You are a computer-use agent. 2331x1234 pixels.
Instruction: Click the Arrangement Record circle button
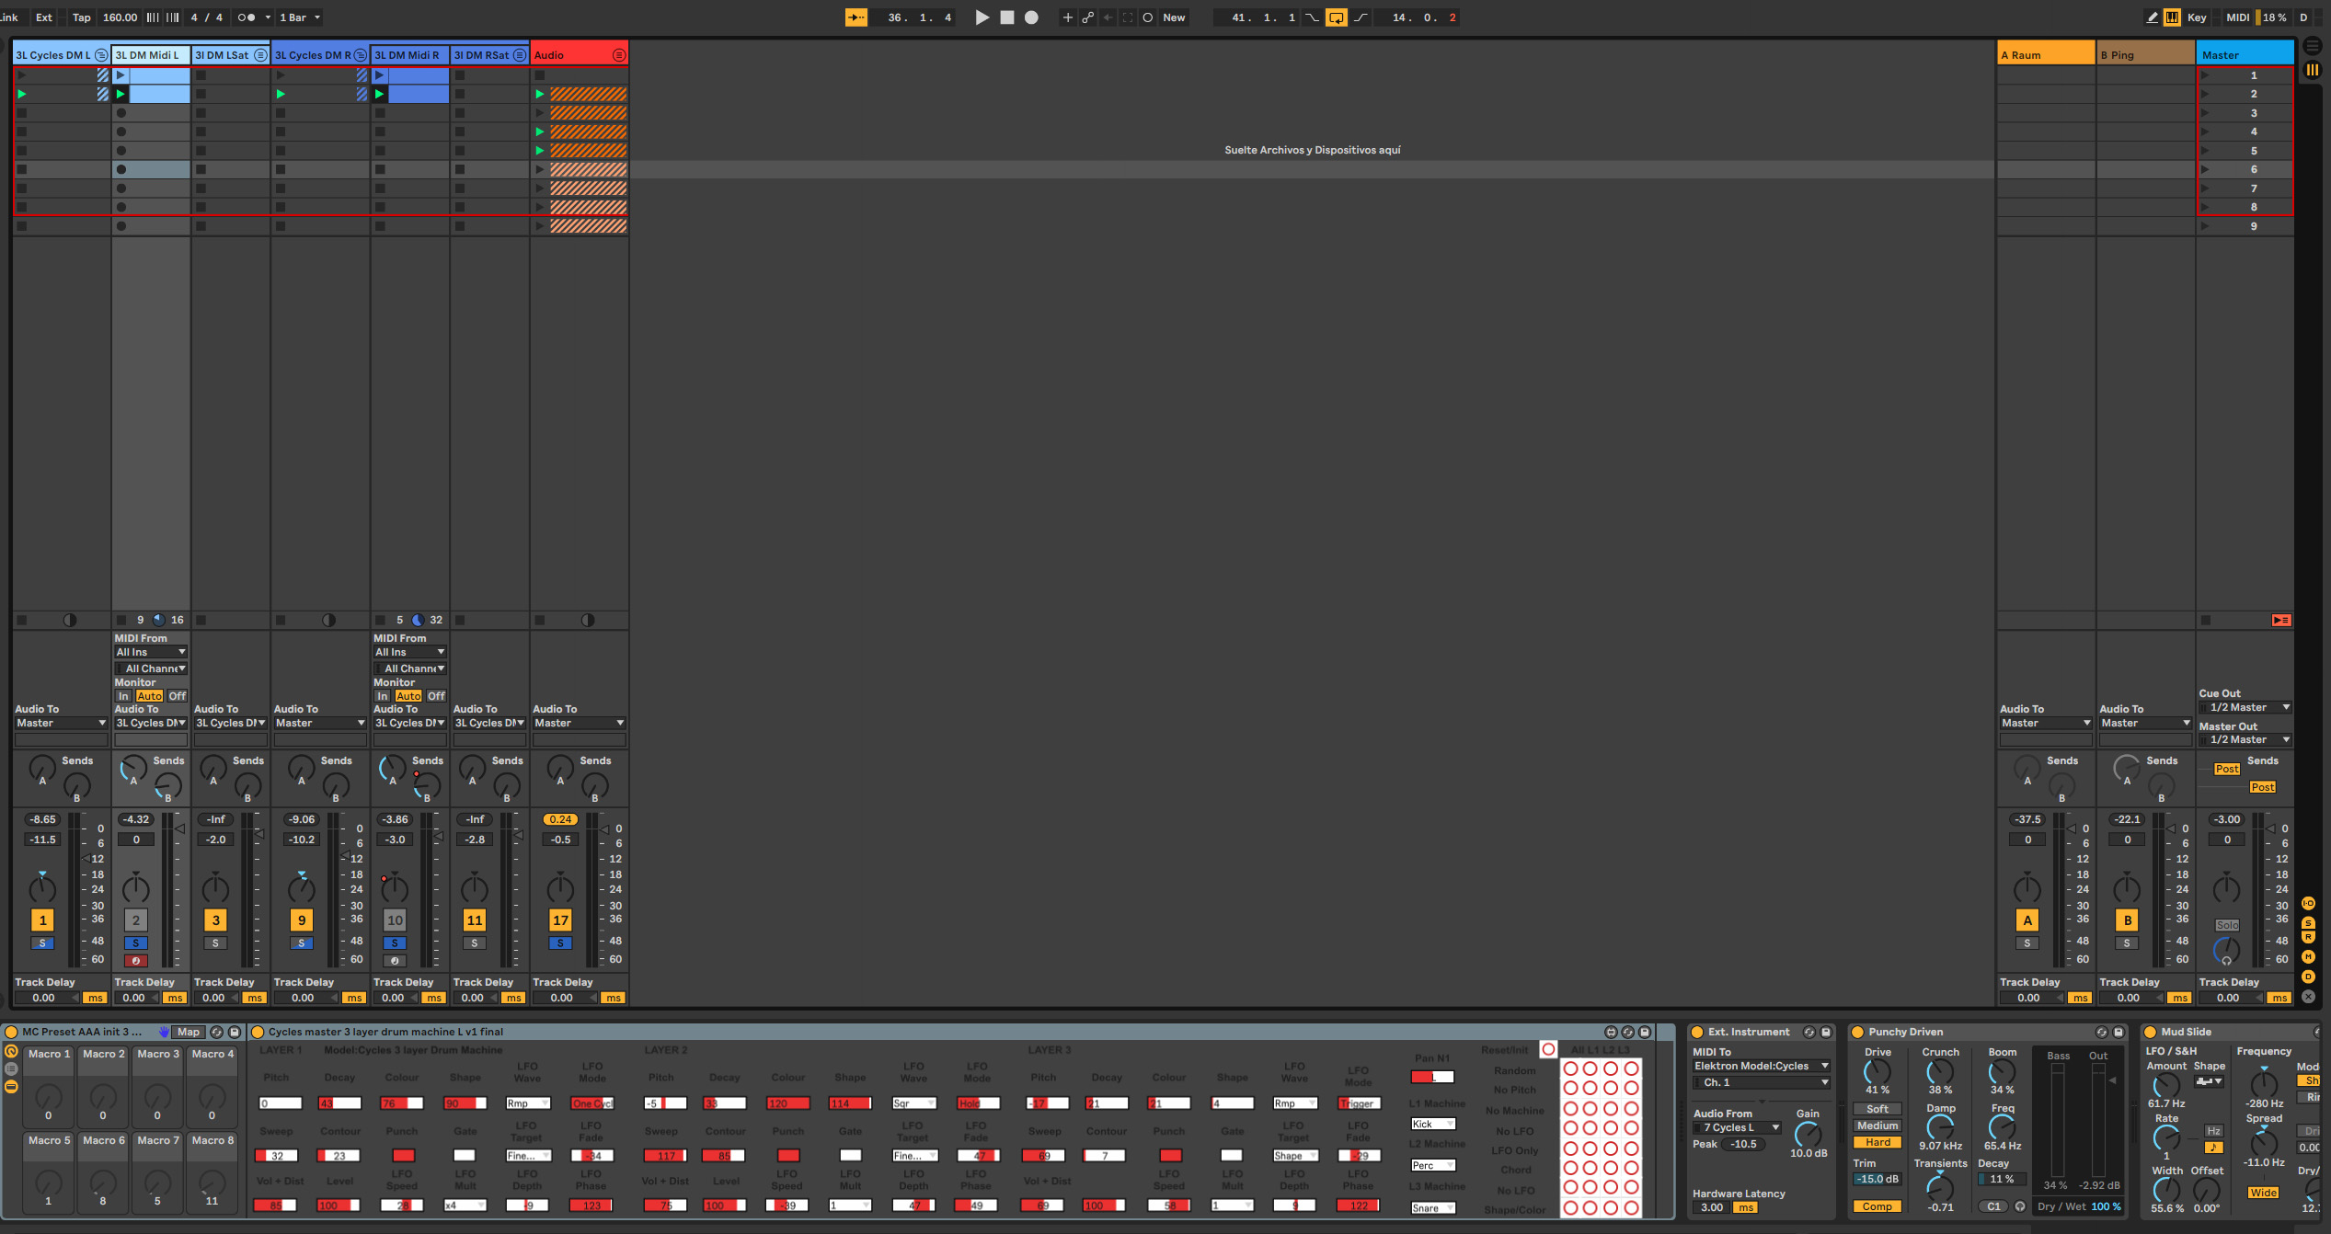[1031, 17]
